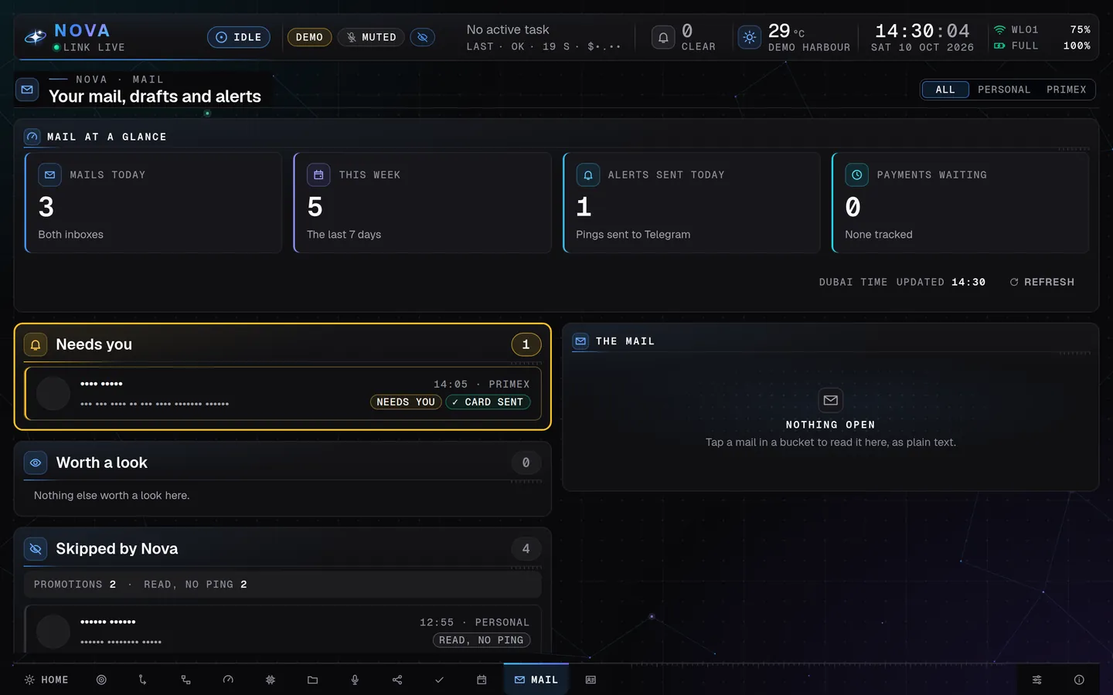The height and width of the screenshot is (695, 1113).
Task: Open the checkmark tasks icon in bottom bar
Action: point(439,680)
